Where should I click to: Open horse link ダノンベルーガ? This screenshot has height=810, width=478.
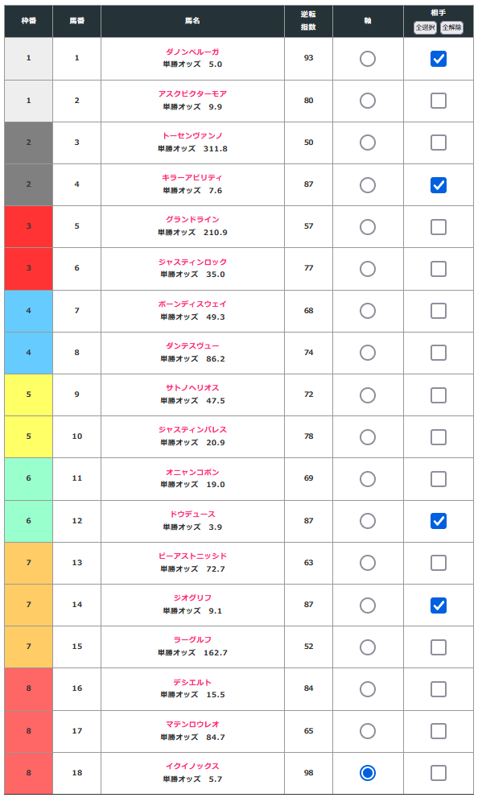[192, 52]
